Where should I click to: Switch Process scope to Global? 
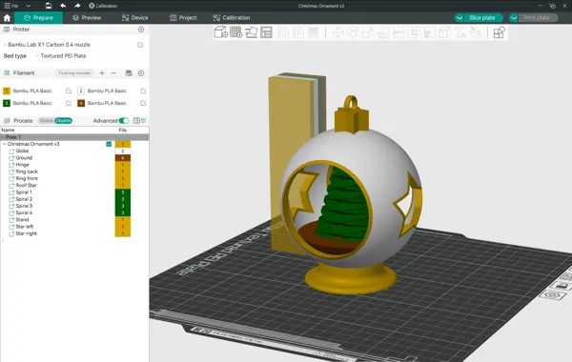point(47,121)
